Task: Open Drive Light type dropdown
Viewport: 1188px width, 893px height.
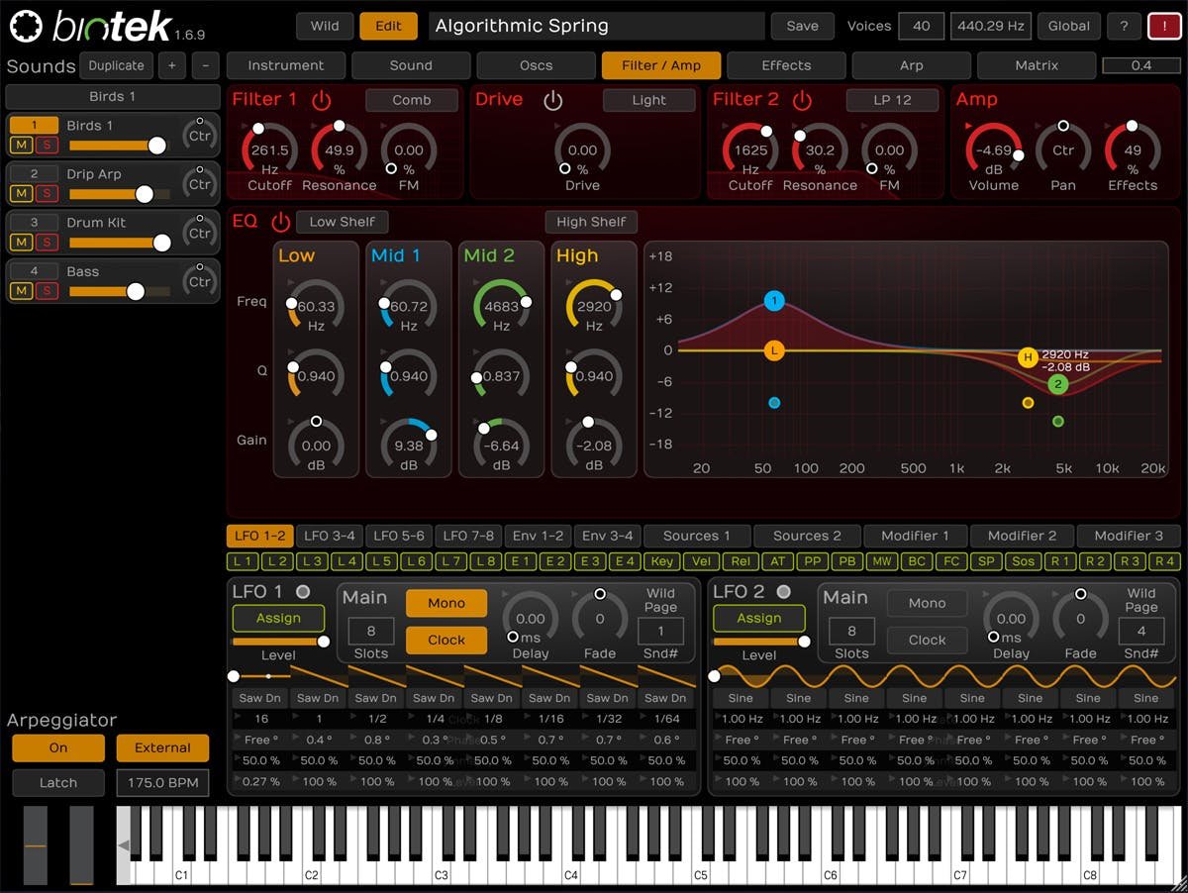Action: point(649,100)
